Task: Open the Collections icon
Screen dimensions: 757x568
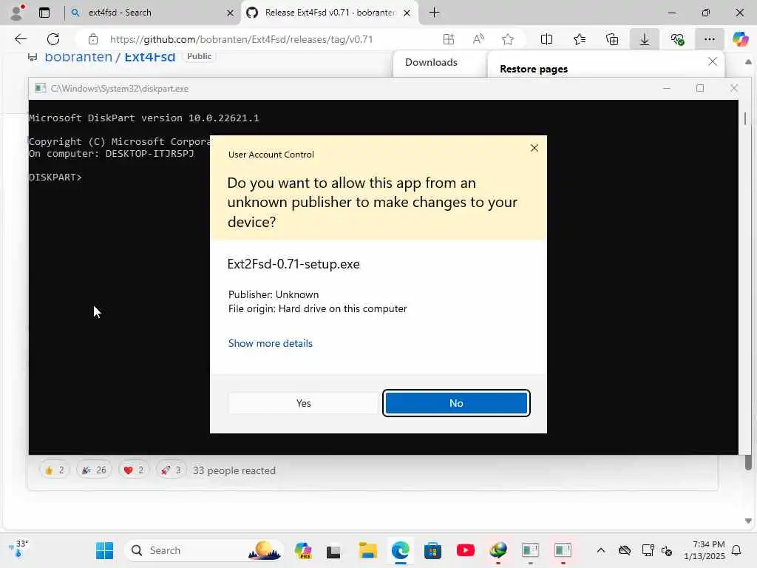Action: pos(611,39)
